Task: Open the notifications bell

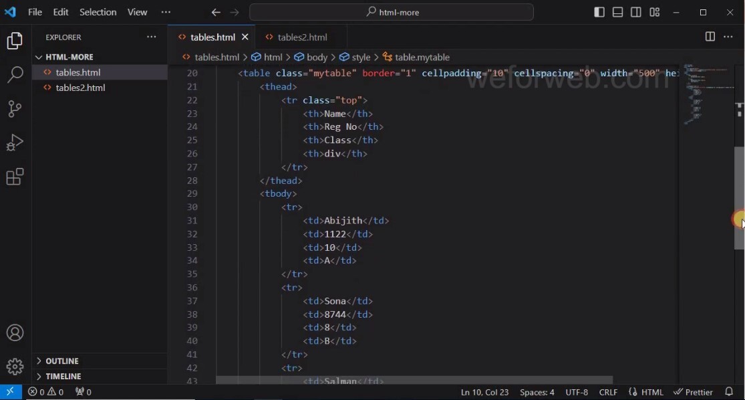Action: pos(729,392)
